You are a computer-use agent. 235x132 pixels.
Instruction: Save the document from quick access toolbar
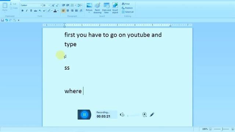pos(3,20)
